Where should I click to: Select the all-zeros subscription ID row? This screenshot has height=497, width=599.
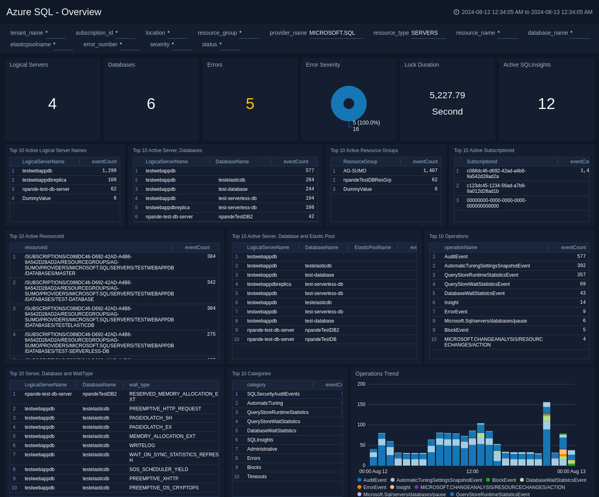click(522, 203)
